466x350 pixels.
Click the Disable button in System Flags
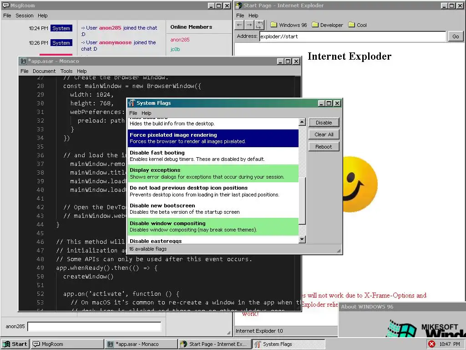324,123
